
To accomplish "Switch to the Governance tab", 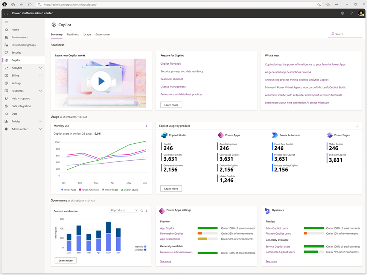I will point(102,34).
